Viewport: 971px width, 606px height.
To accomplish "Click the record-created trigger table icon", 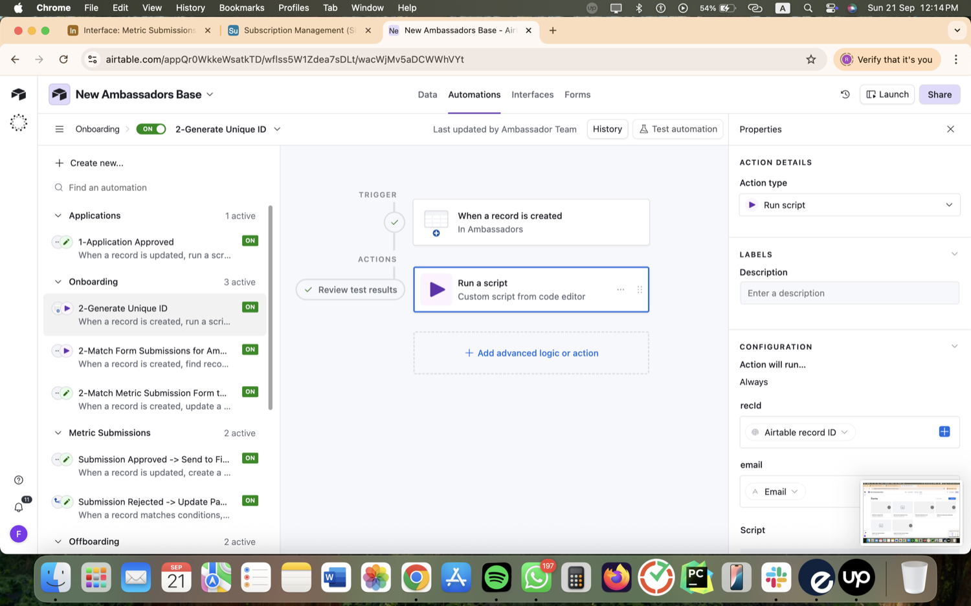I will click(436, 222).
